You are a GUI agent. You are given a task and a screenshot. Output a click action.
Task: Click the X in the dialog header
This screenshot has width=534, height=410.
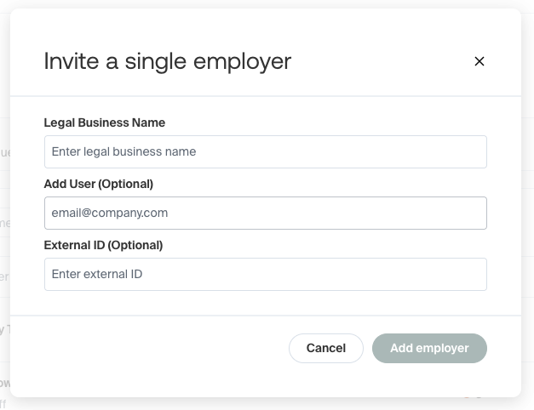479,61
